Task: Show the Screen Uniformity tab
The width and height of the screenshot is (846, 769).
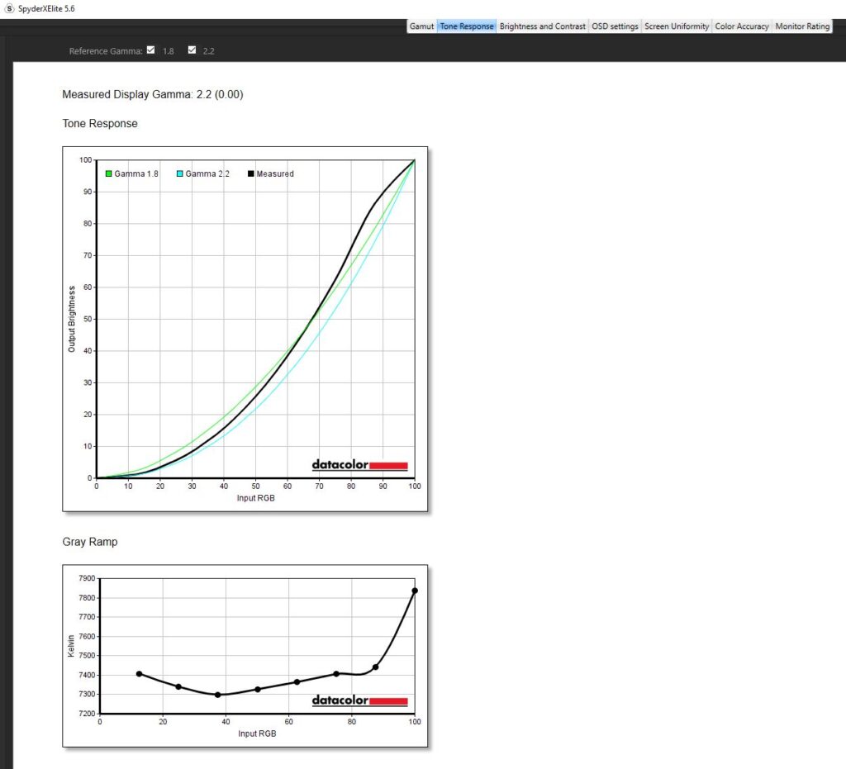Action: [x=677, y=26]
